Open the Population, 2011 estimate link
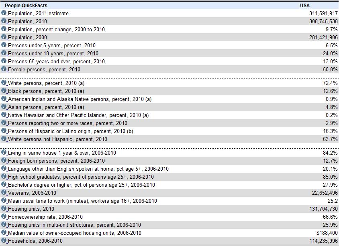This screenshot has width=339, height=246. [38, 13]
